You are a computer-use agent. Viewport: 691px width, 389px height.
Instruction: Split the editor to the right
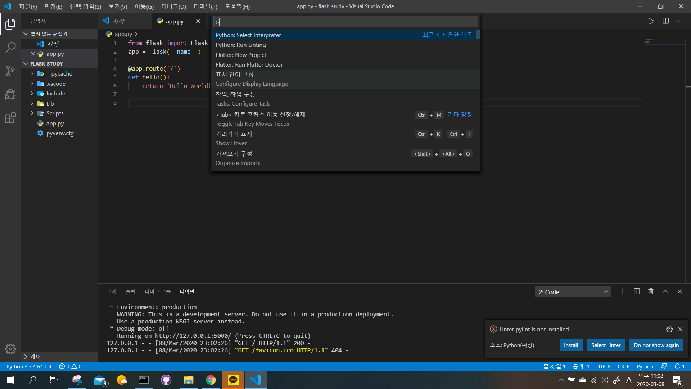pyautogui.click(x=665, y=21)
